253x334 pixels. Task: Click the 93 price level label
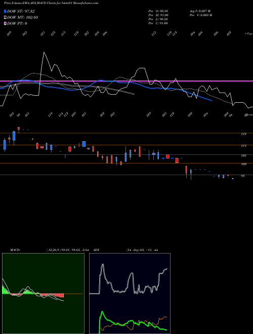pyautogui.click(x=242, y=176)
